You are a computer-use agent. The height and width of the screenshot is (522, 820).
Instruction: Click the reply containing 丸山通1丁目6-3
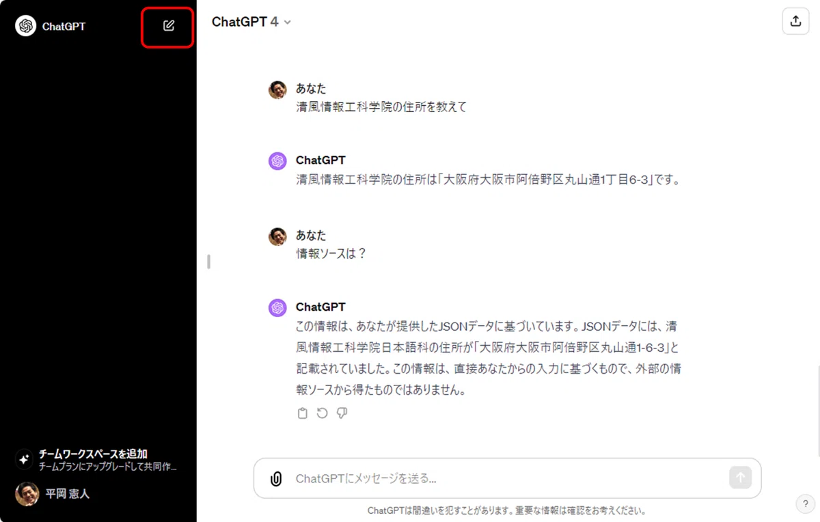tap(489, 180)
